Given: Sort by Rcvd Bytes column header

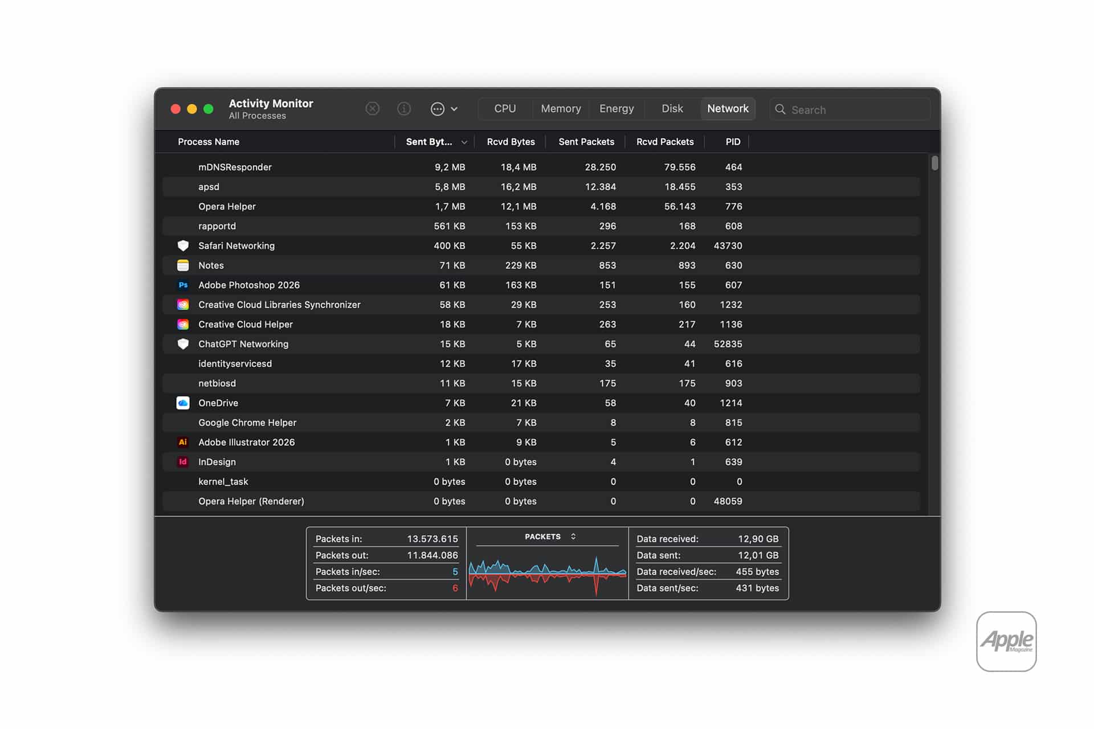Looking at the screenshot, I should [511, 142].
